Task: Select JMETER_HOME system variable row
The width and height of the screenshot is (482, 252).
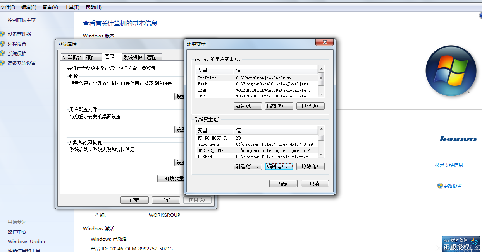Action: 257,150
